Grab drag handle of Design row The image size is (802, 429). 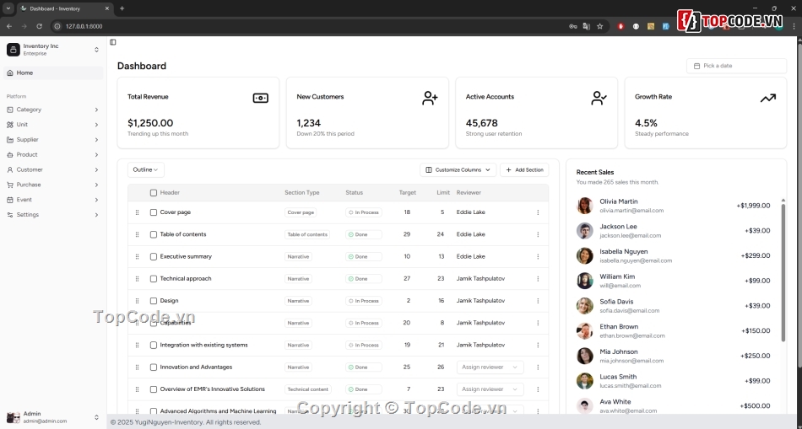(x=137, y=301)
